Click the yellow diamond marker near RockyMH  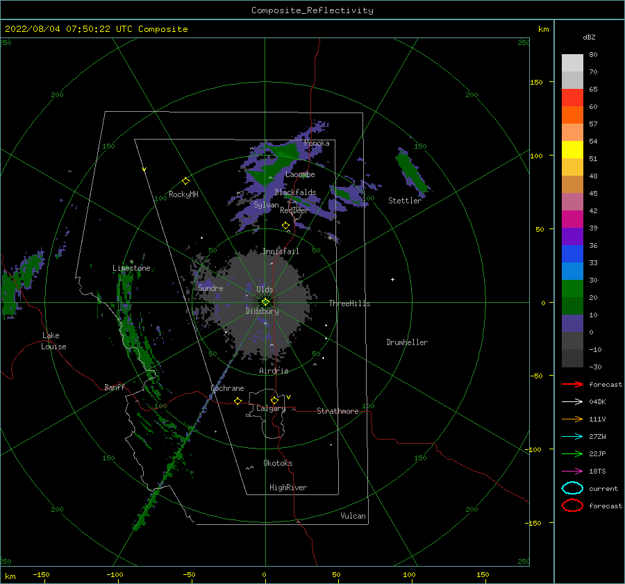[185, 181]
